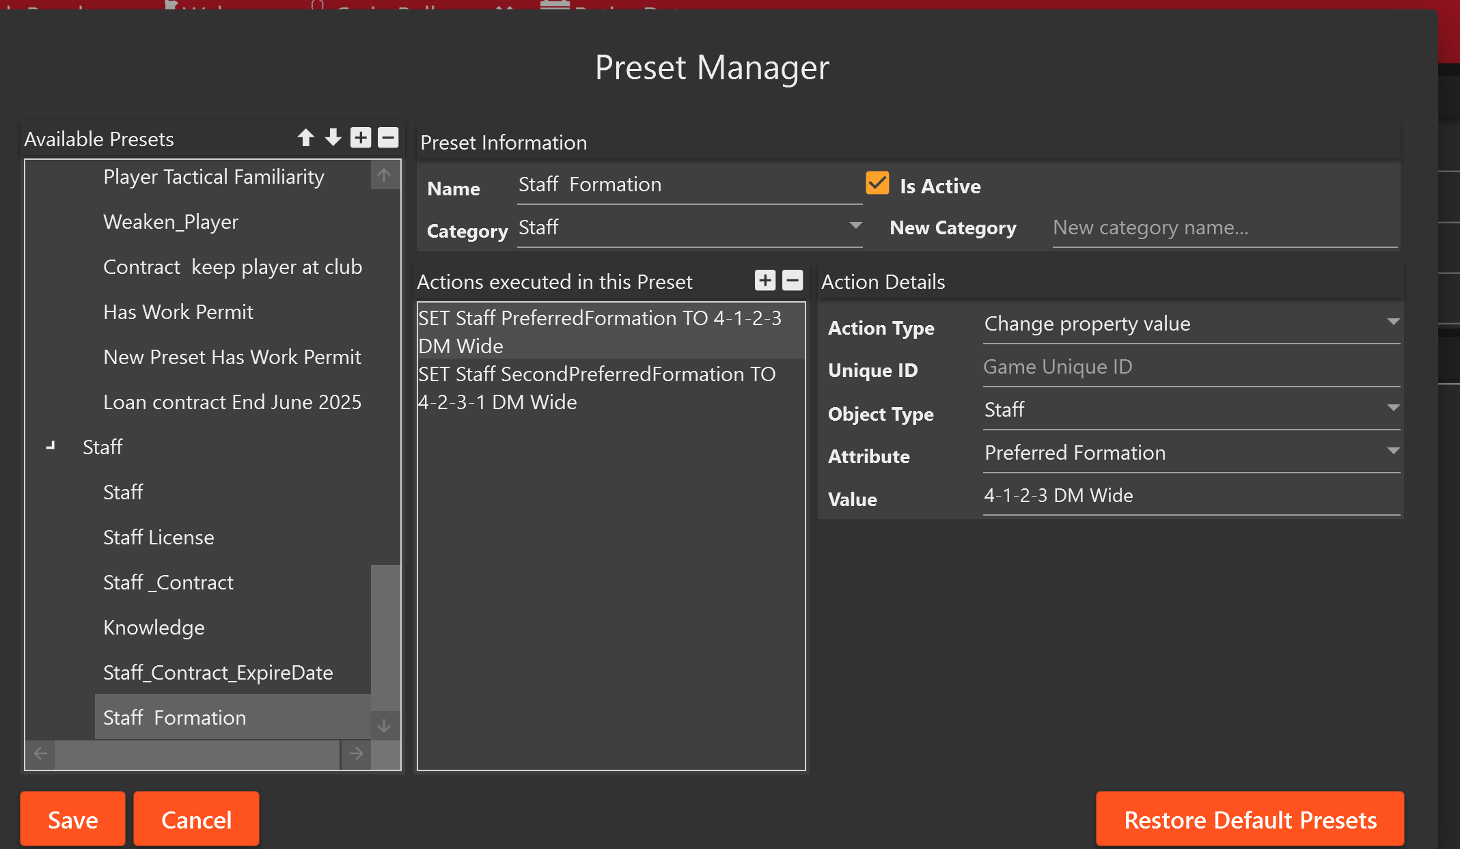
Task: Open the Category dropdown showing Staff
Action: (x=689, y=227)
